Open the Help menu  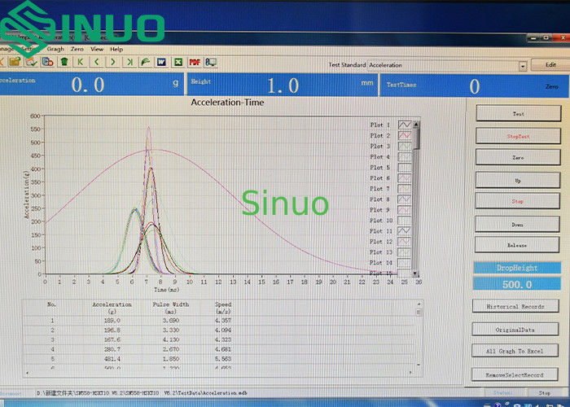[x=116, y=49]
